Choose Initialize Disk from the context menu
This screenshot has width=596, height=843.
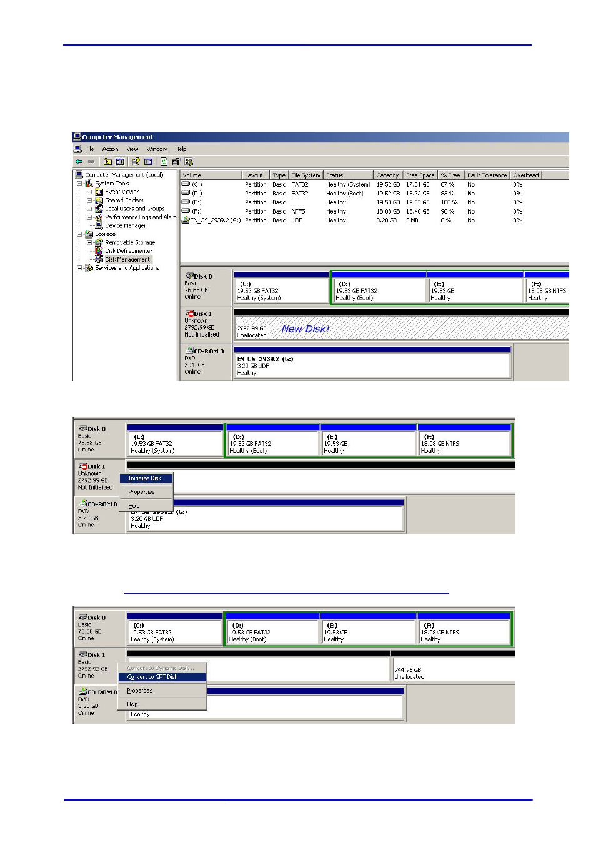tap(146, 478)
